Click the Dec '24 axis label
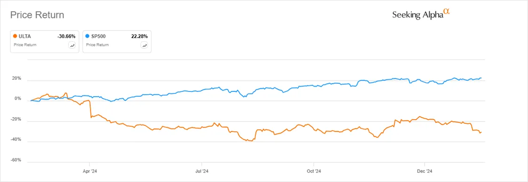 click(425, 171)
